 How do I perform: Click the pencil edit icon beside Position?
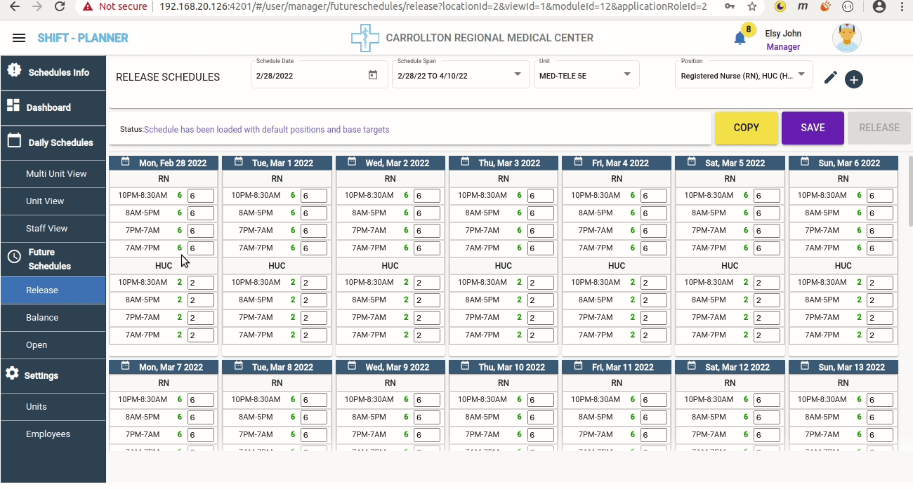[x=831, y=78]
